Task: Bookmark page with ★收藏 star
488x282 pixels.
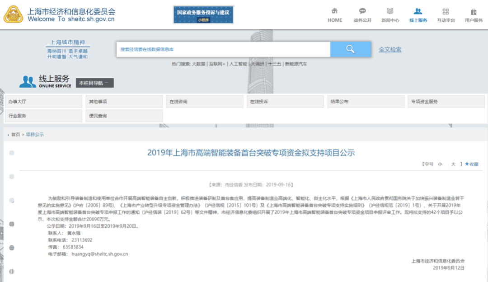Action: [x=471, y=164]
